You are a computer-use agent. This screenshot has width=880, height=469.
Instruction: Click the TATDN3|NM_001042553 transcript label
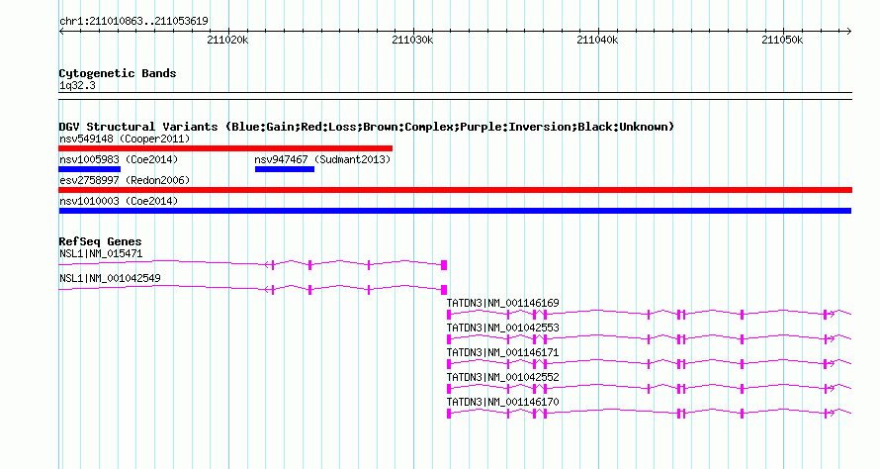(x=503, y=328)
